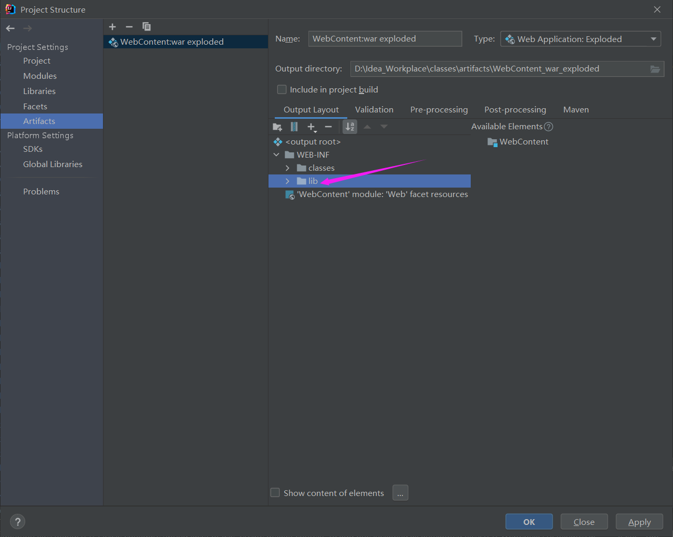Open Facets settings section
673x537 pixels.
(35, 107)
